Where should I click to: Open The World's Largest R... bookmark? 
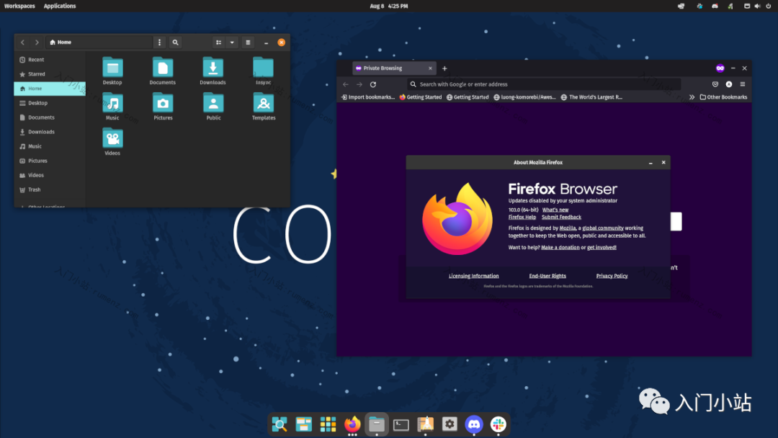point(591,97)
